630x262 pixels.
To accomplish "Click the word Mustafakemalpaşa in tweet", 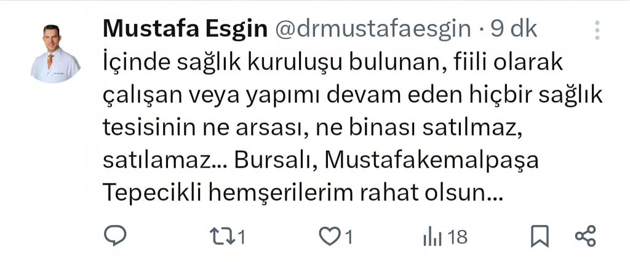I will tap(431, 161).
